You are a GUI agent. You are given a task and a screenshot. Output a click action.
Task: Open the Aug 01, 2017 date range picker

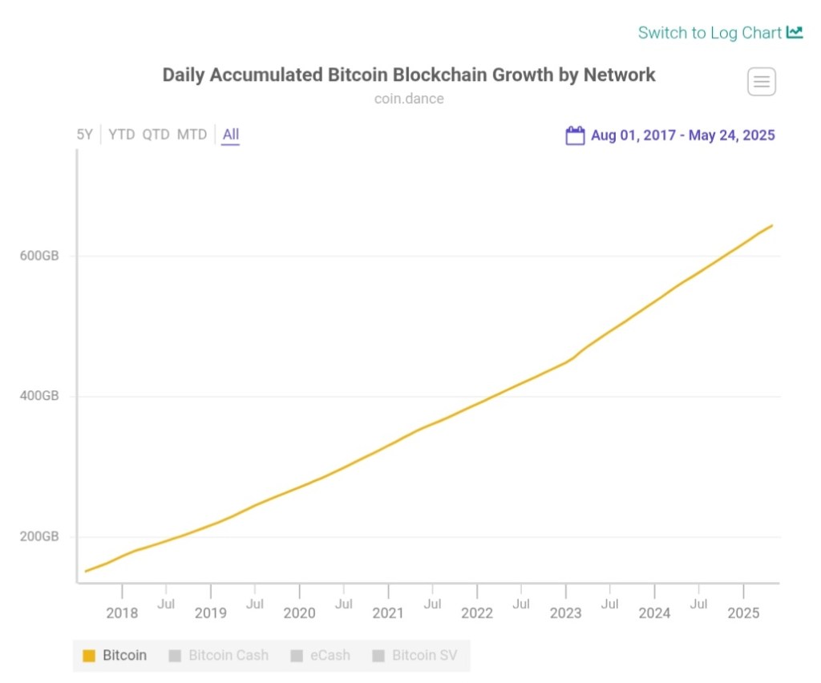click(682, 135)
